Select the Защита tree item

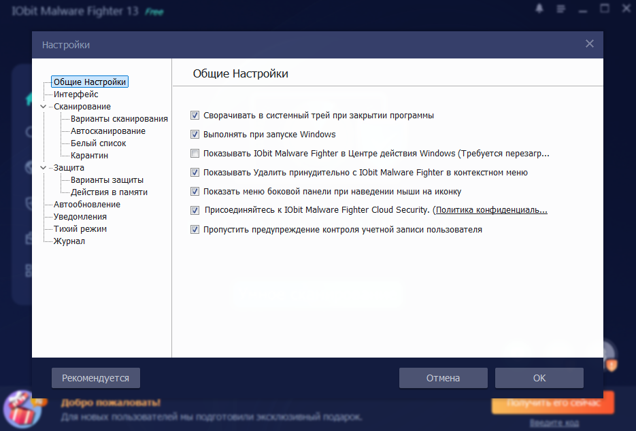[x=69, y=167]
